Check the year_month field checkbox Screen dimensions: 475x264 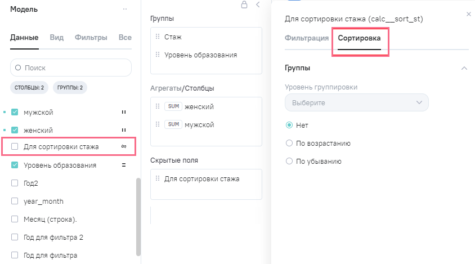(15, 201)
